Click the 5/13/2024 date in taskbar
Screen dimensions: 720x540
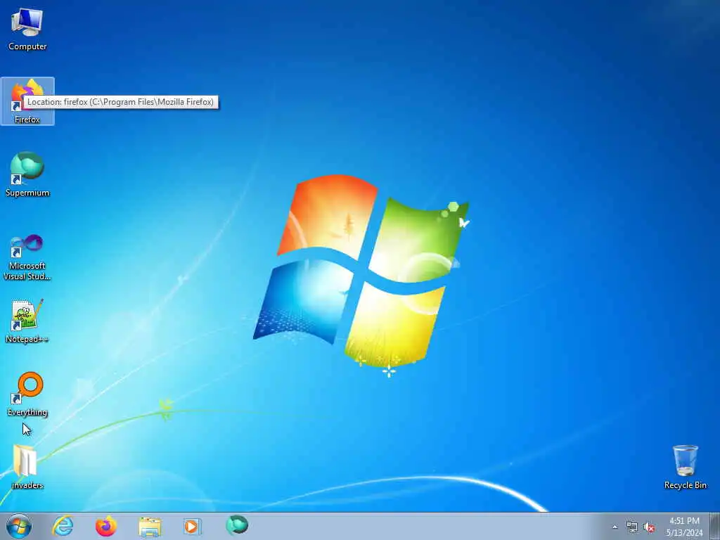click(x=684, y=533)
